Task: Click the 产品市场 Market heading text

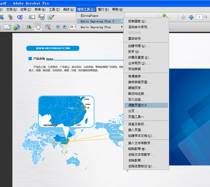Action: point(43,59)
